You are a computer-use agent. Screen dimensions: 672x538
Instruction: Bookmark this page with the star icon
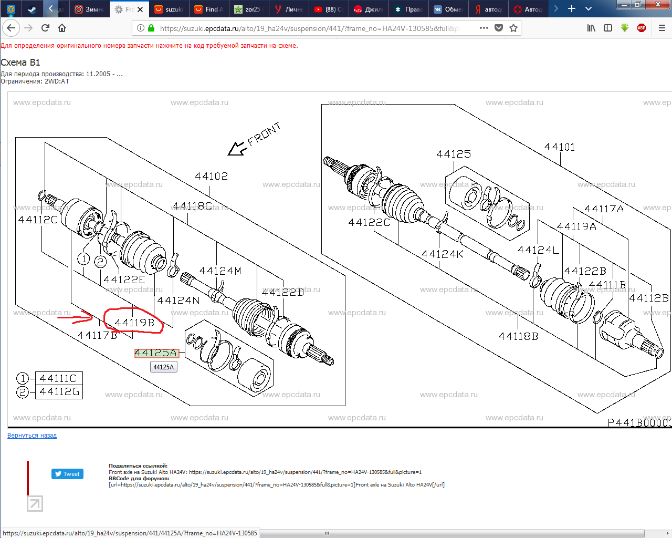[513, 28]
